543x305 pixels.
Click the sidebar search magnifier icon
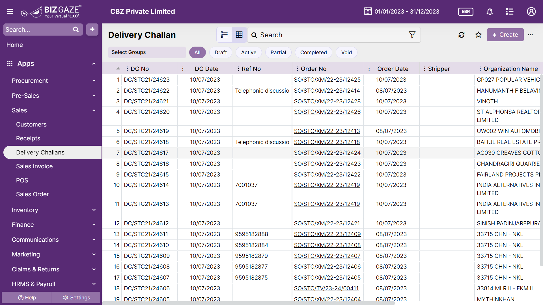click(76, 30)
